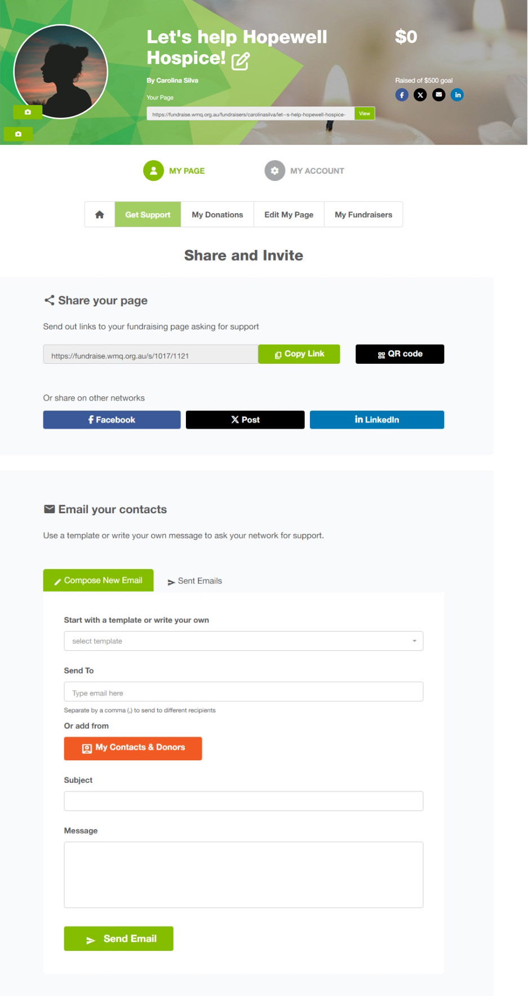Switch to the Sent Emails tab
528x996 pixels.
click(x=195, y=581)
